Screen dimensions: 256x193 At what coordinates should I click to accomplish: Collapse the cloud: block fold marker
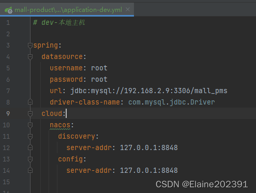pos(30,113)
